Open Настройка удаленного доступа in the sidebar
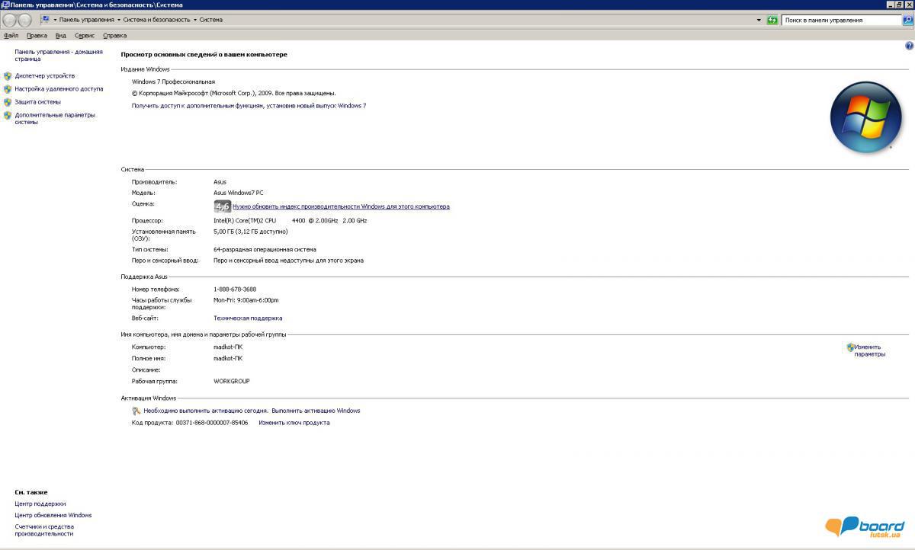The image size is (915, 550). tap(59, 89)
